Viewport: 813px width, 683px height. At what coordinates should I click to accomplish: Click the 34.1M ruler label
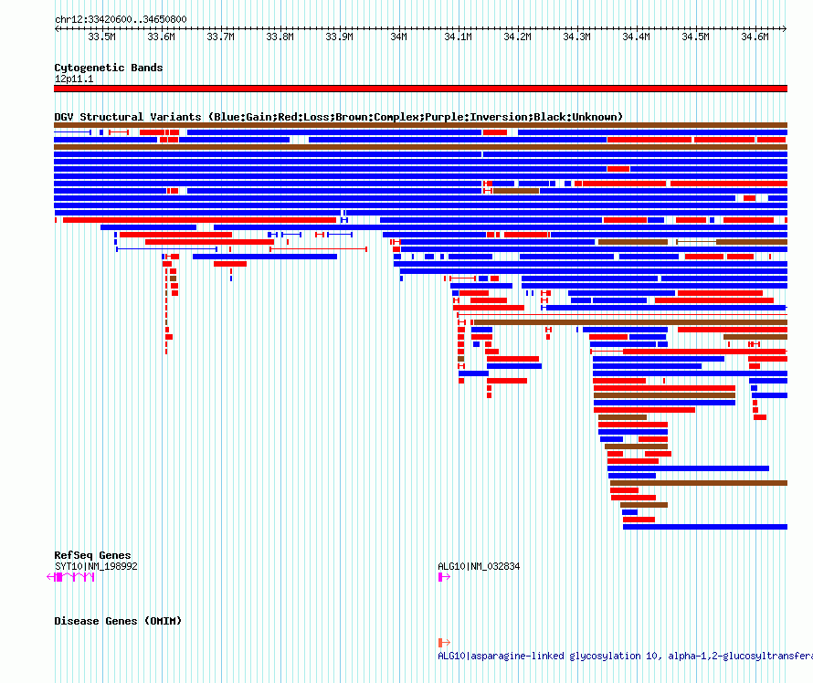point(458,37)
